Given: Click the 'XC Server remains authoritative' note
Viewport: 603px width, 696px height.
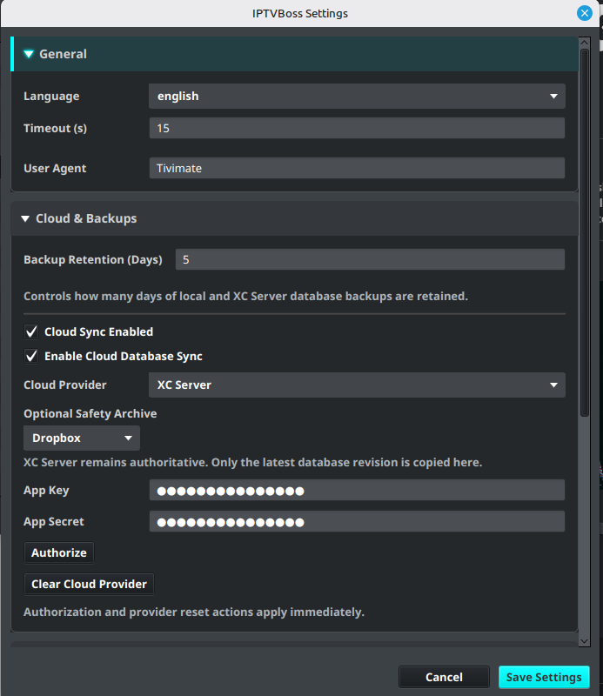Looking at the screenshot, I should pos(252,463).
